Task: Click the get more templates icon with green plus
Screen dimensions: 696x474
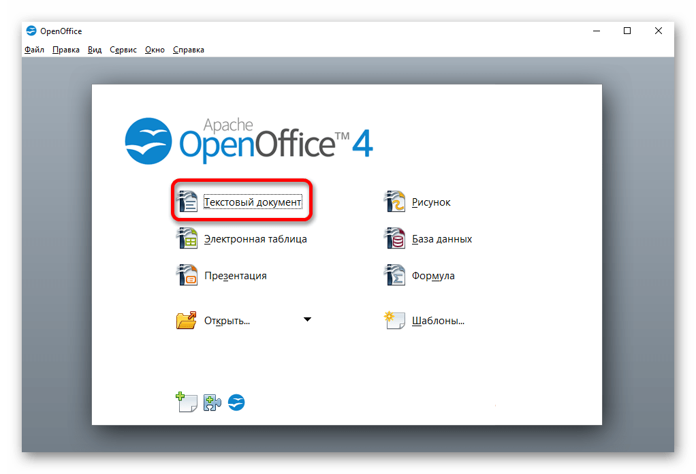Action: tap(187, 402)
